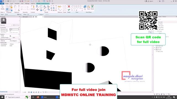Click the Properties palette ribbon icon
Image resolution: width=177 pixels, height=99 pixels.
pyautogui.click(x=7, y=10)
